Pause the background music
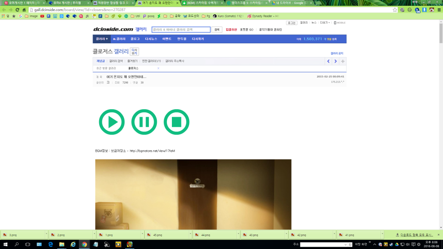 (x=144, y=122)
